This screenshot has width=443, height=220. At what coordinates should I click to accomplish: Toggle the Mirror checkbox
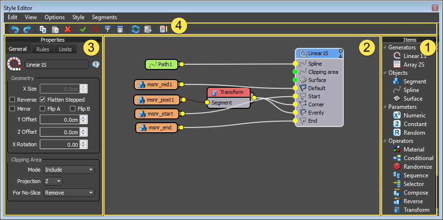point(13,109)
